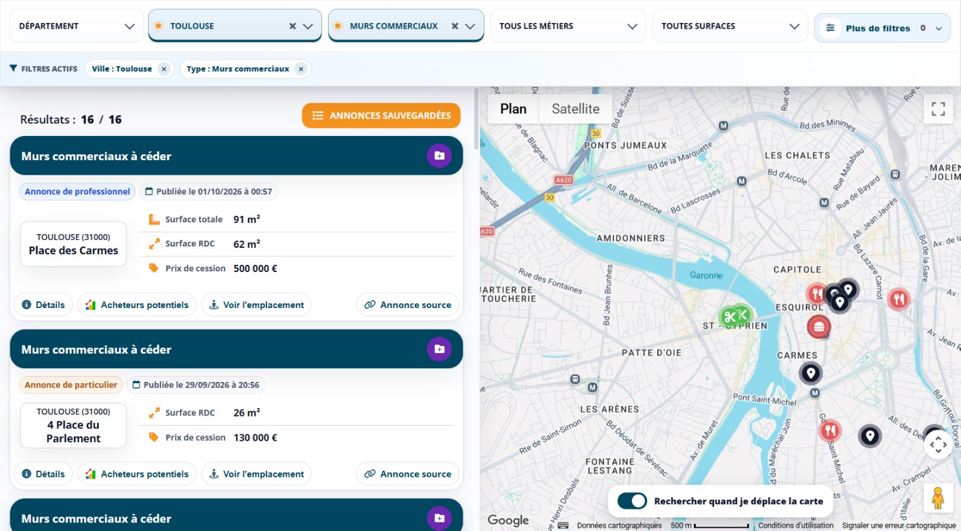Click Publiée le 29/09/2026 date badge

[x=196, y=385]
